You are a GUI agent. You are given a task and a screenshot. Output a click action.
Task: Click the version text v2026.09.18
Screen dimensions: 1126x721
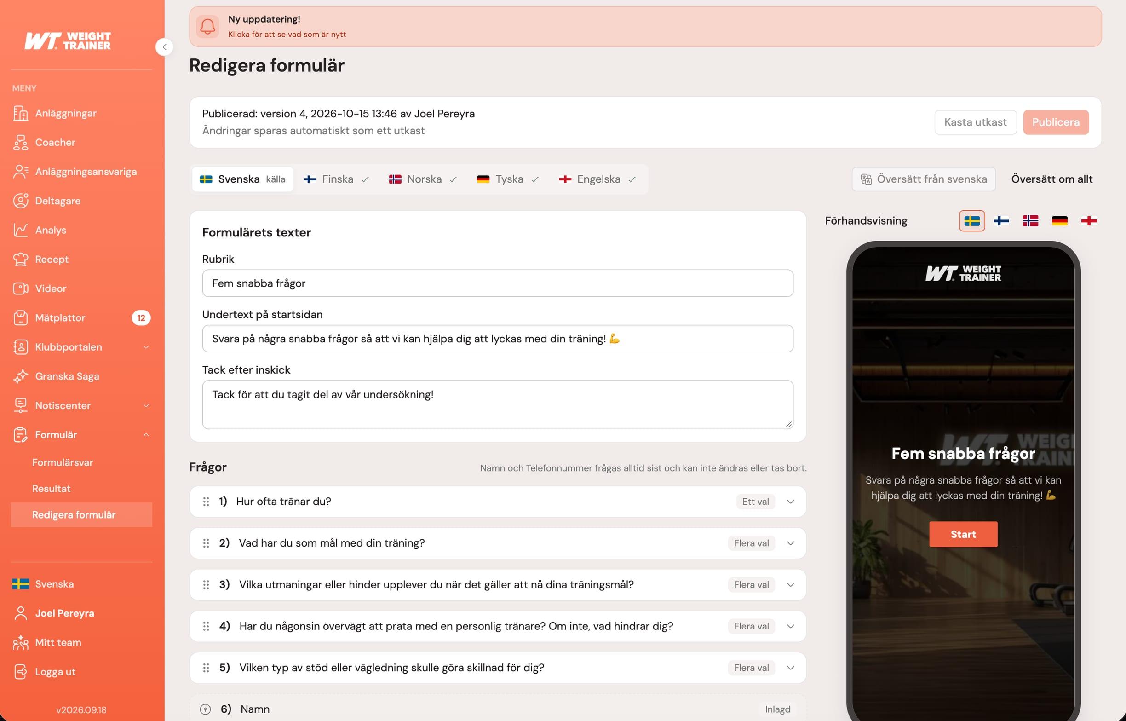coord(81,710)
